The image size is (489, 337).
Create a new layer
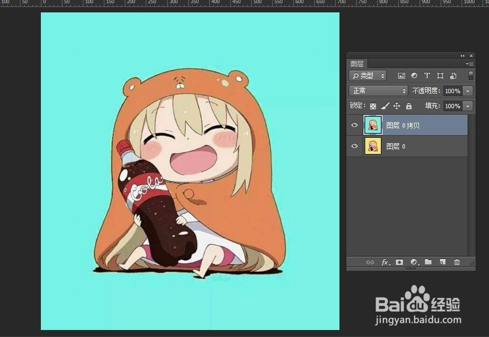tap(443, 262)
